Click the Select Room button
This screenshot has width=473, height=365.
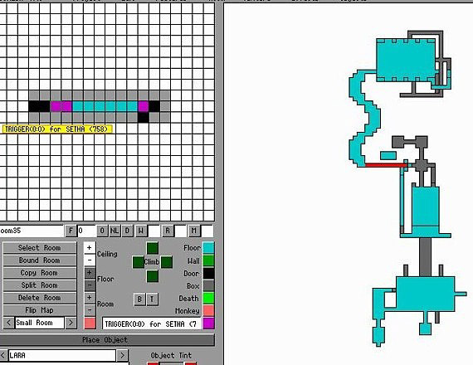(x=40, y=248)
